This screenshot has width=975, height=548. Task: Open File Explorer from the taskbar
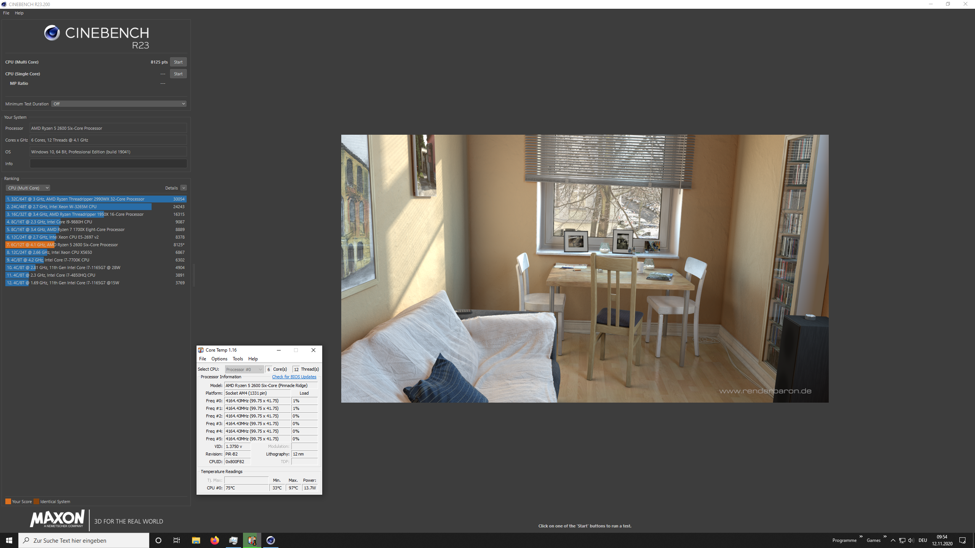coord(196,540)
